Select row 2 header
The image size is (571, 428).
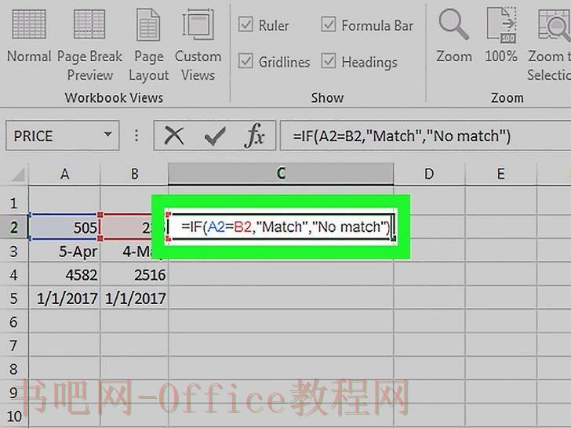(x=14, y=227)
